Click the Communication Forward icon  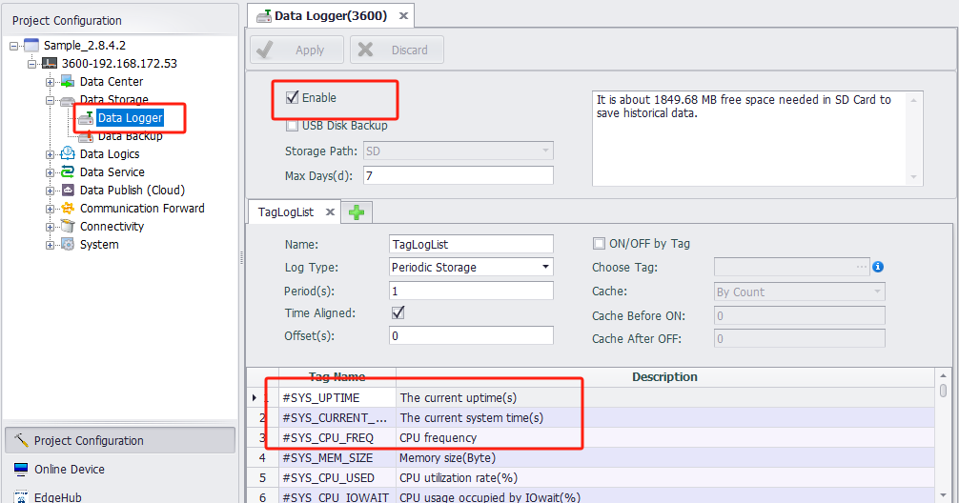(68, 209)
